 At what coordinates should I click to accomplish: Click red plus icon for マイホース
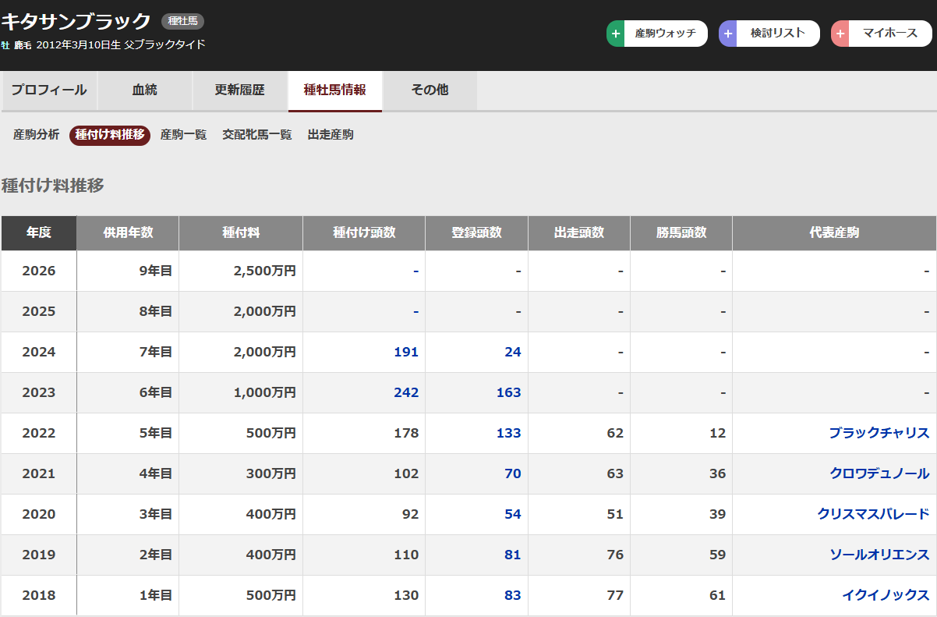(840, 34)
